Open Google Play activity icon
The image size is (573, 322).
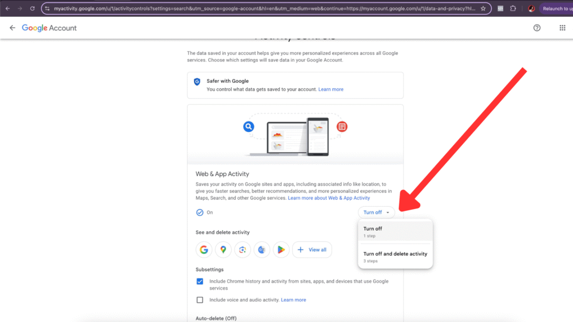pyautogui.click(x=281, y=250)
